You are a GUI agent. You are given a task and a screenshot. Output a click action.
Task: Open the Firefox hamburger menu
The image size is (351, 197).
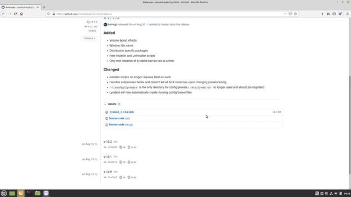tap(347, 14)
